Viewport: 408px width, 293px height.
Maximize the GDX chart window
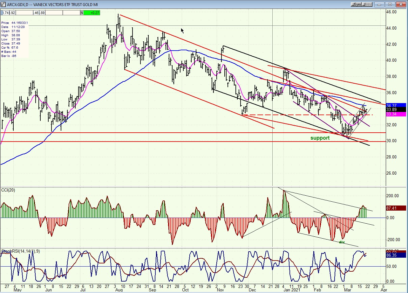coord(391,4)
